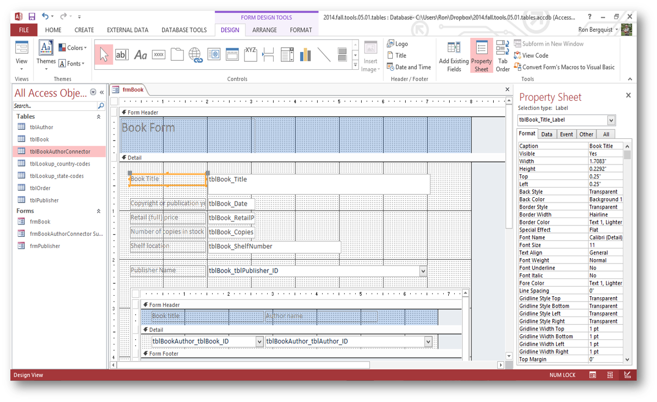Toggle the Select pointer tool in Controls

pyautogui.click(x=103, y=54)
